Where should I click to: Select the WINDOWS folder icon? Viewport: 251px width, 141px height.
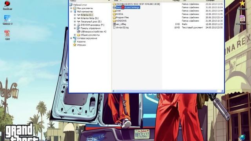pyautogui.click(x=114, y=21)
